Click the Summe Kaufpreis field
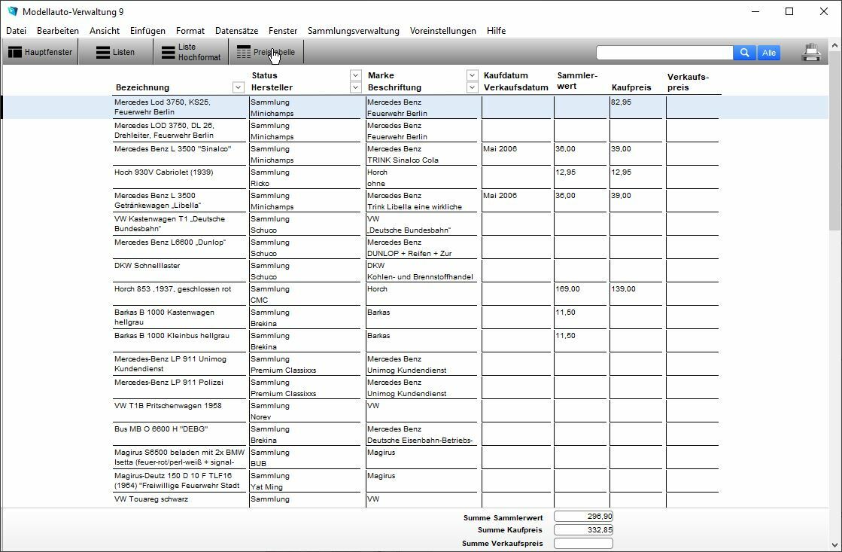Image resolution: width=842 pixels, height=552 pixels. 583,530
